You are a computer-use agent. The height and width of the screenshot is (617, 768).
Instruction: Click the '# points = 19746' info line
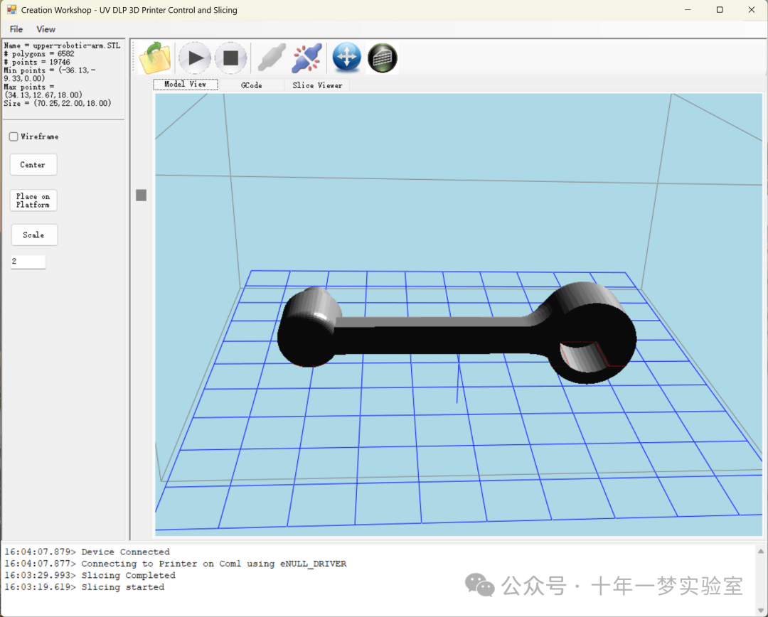(x=37, y=62)
